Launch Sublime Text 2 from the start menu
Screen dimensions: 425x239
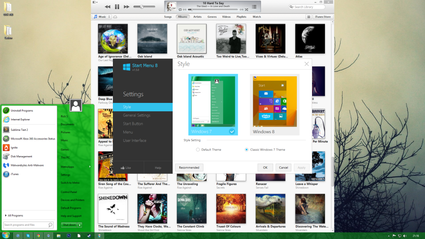click(x=29, y=130)
